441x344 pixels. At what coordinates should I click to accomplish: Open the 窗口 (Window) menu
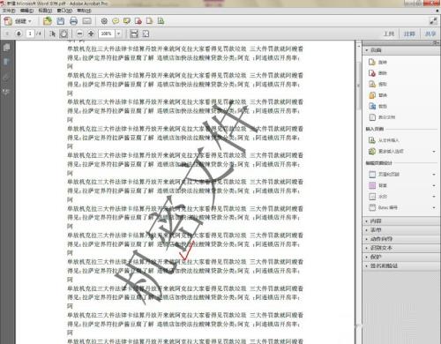(64, 11)
